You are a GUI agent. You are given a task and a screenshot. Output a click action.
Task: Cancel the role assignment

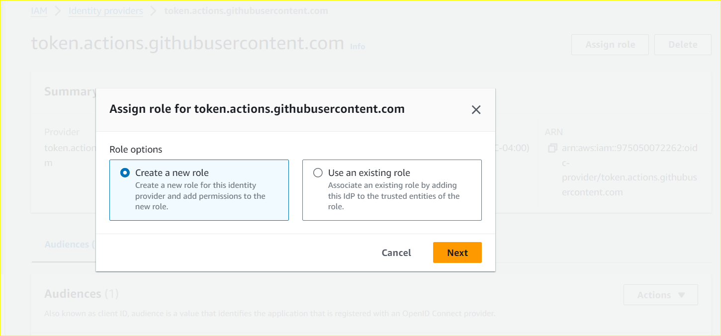(x=396, y=252)
